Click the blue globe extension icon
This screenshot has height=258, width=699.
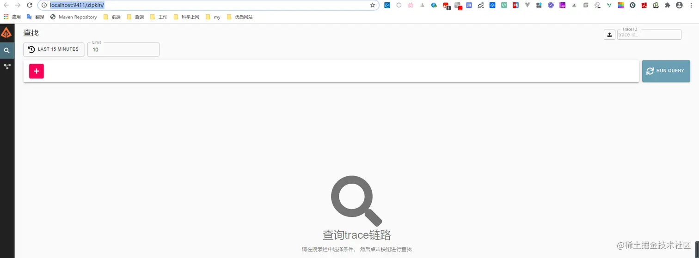434,5
